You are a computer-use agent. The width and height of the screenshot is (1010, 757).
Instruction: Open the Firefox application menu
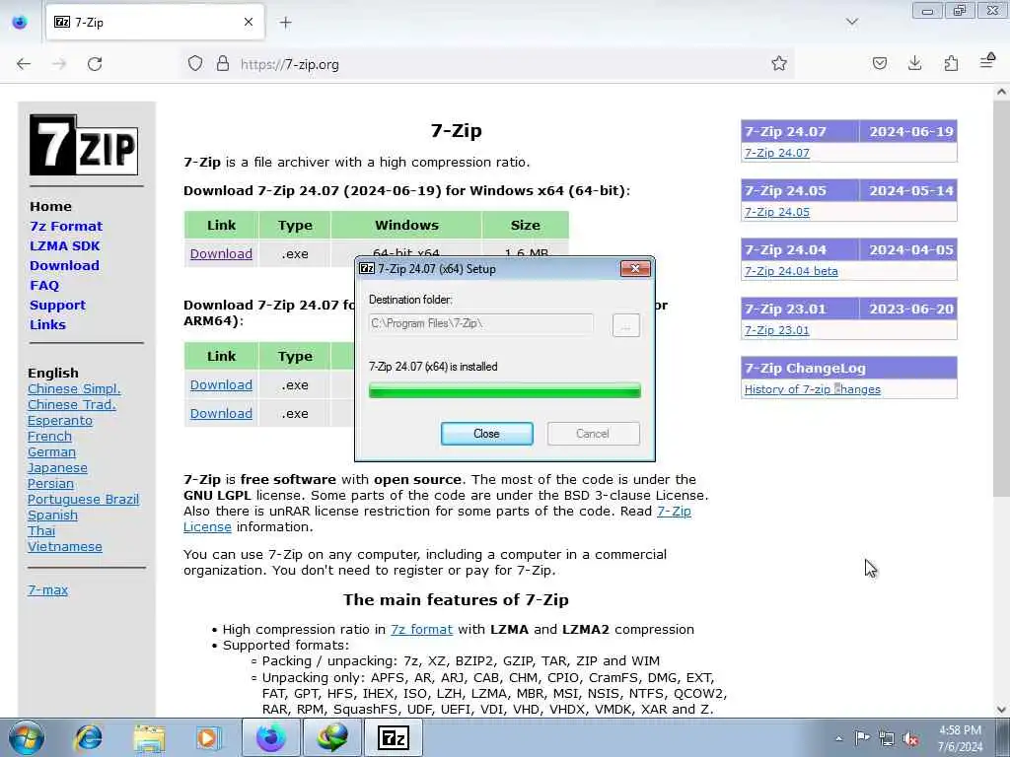987,62
